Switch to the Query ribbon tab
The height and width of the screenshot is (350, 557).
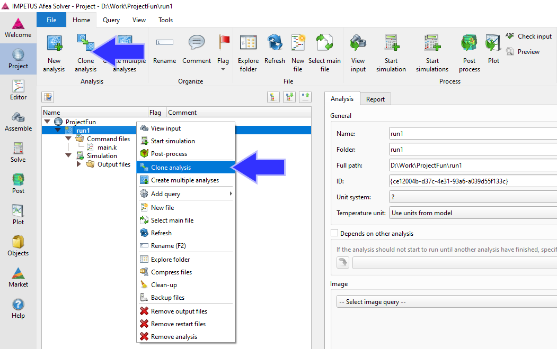tap(111, 20)
